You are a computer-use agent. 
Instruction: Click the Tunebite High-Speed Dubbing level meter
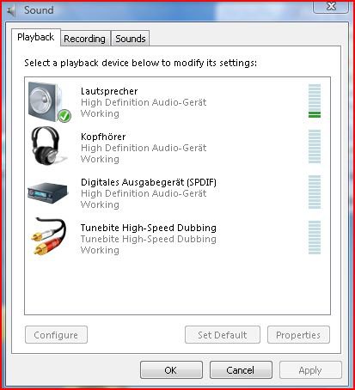(315, 237)
